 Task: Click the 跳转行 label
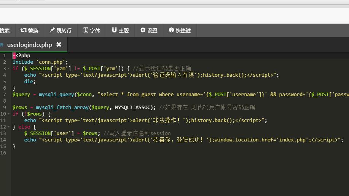[64, 31]
